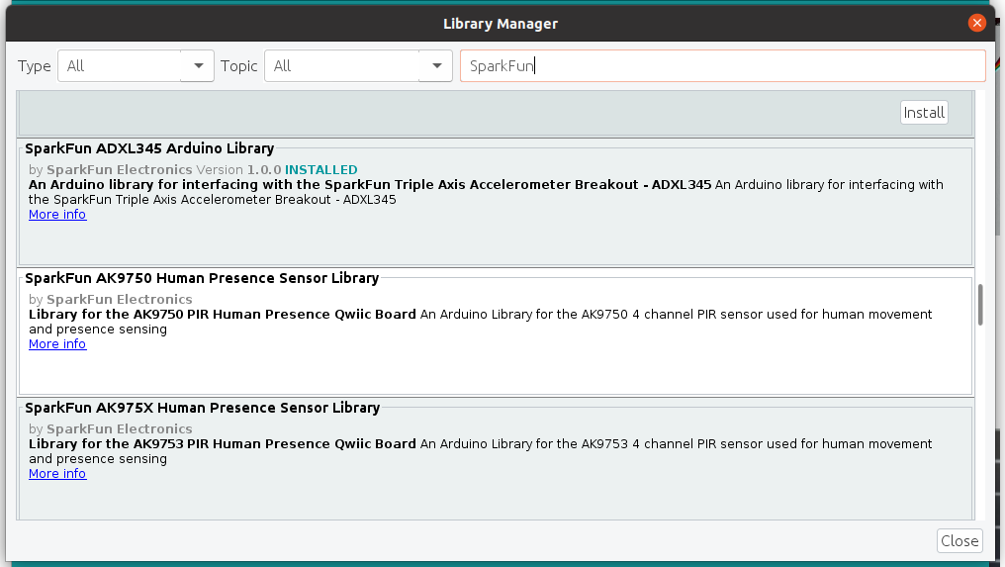Click the Topic label

pos(238,66)
